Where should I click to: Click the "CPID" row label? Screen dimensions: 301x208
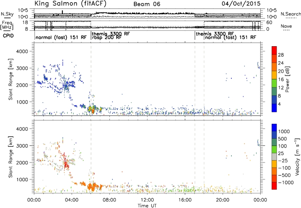tap(8, 36)
